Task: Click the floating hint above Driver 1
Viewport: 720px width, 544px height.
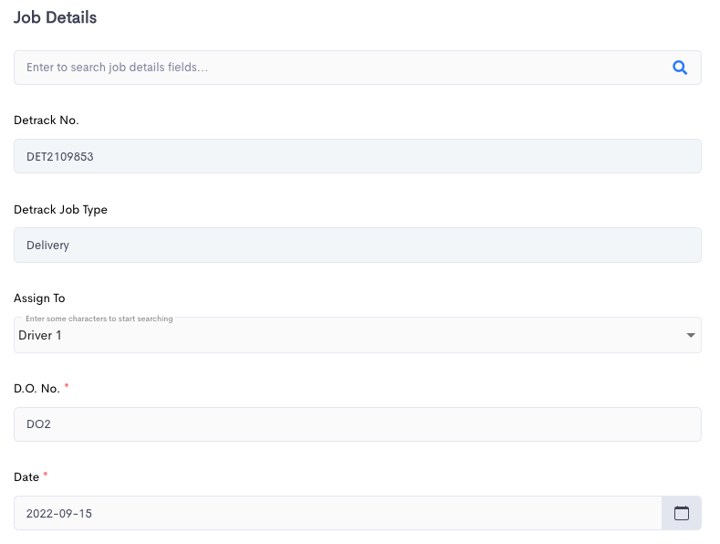Action: tap(99, 319)
